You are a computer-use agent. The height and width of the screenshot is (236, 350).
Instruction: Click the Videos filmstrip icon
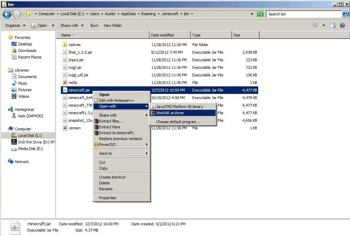[x=14, y=96]
